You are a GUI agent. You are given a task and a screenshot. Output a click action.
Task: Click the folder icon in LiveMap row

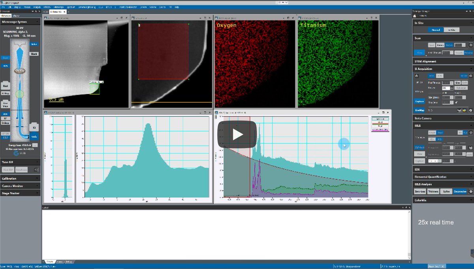464,110
